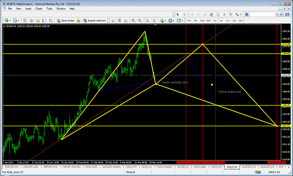Click the connection status bars icon in status bar
The width and height of the screenshot is (293, 176).
[x=258, y=172]
